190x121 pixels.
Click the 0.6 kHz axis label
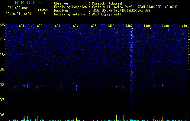2,115
